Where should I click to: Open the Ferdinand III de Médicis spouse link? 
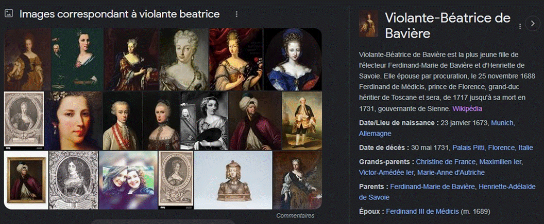coord(422,212)
